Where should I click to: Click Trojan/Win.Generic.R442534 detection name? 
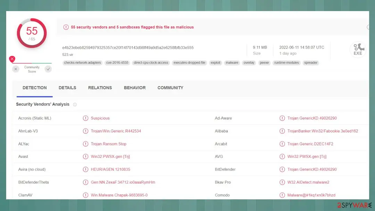tap(116, 131)
